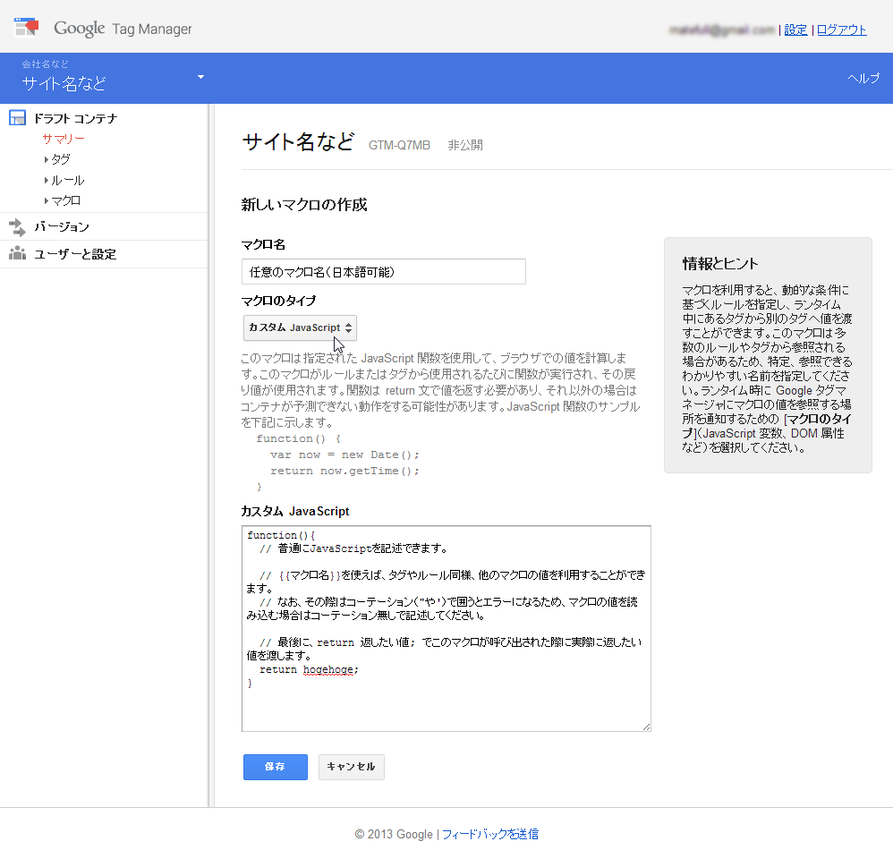The image size is (893, 850).
Task: Open the マクロのタイプ dropdown showing カスタム JavaScript
Action: [299, 328]
